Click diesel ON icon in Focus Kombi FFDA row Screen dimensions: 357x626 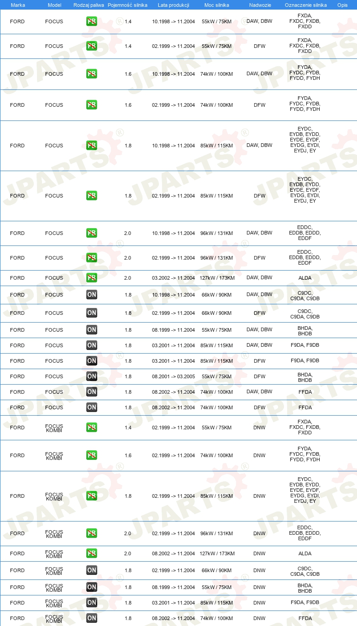[91, 618]
